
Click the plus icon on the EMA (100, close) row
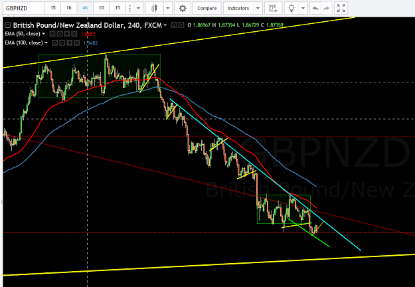[69, 43]
